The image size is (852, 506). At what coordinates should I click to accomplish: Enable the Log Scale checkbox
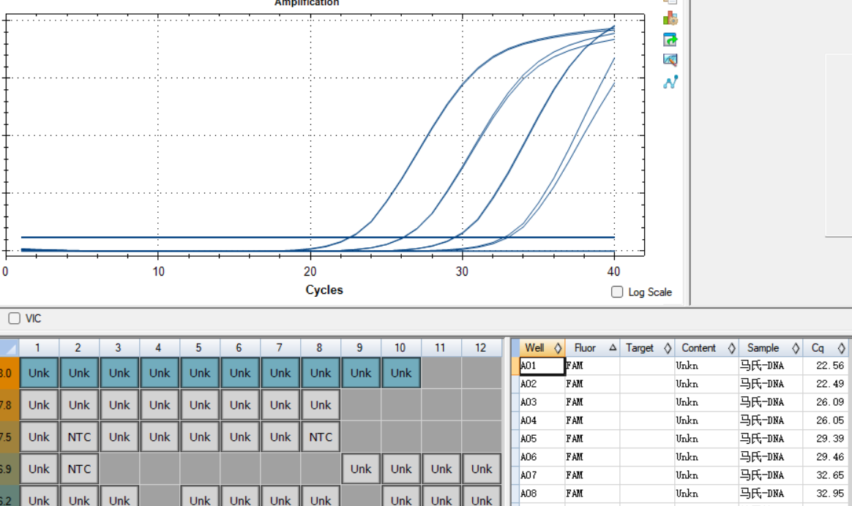[x=617, y=292]
